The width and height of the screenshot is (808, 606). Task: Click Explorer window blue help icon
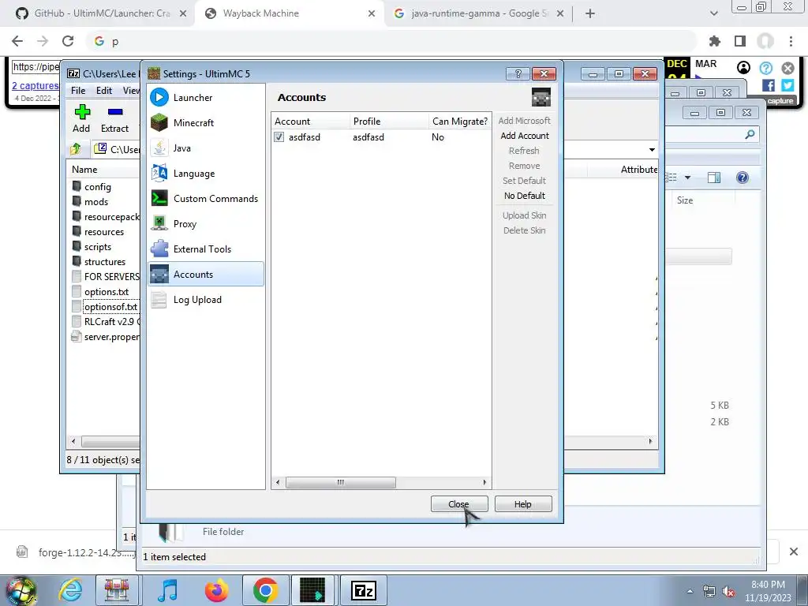(x=742, y=178)
